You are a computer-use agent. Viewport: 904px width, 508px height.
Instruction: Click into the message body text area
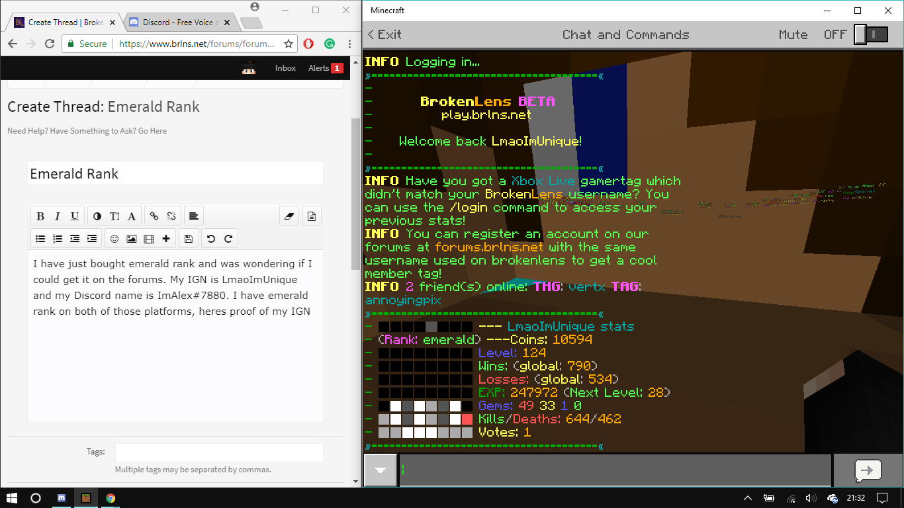175,335
